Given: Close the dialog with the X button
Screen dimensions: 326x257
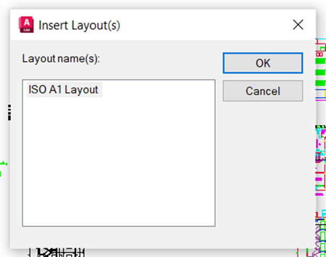Looking at the screenshot, I should (298, 25).
